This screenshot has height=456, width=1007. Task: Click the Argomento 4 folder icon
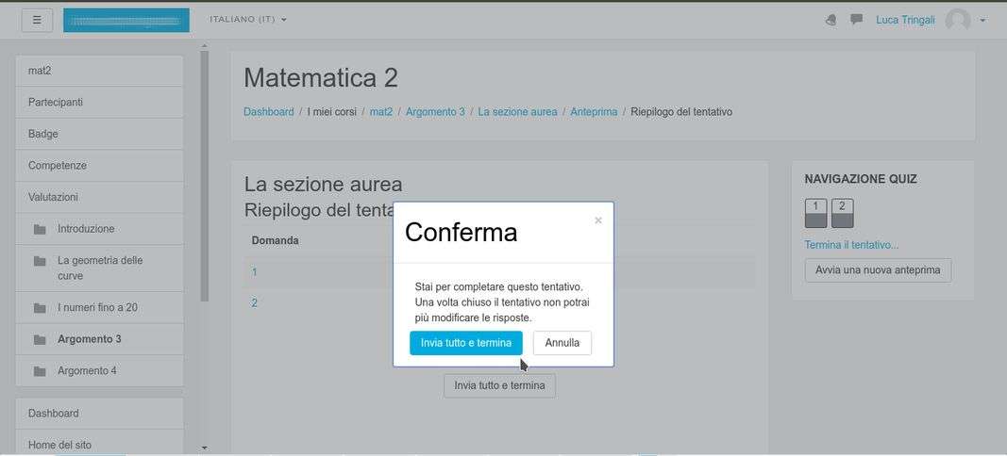coord(40,370)
